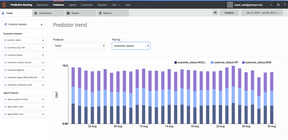Click the Customer Features section heading
This screenshot has height=140, width=288.
point(13,34)
